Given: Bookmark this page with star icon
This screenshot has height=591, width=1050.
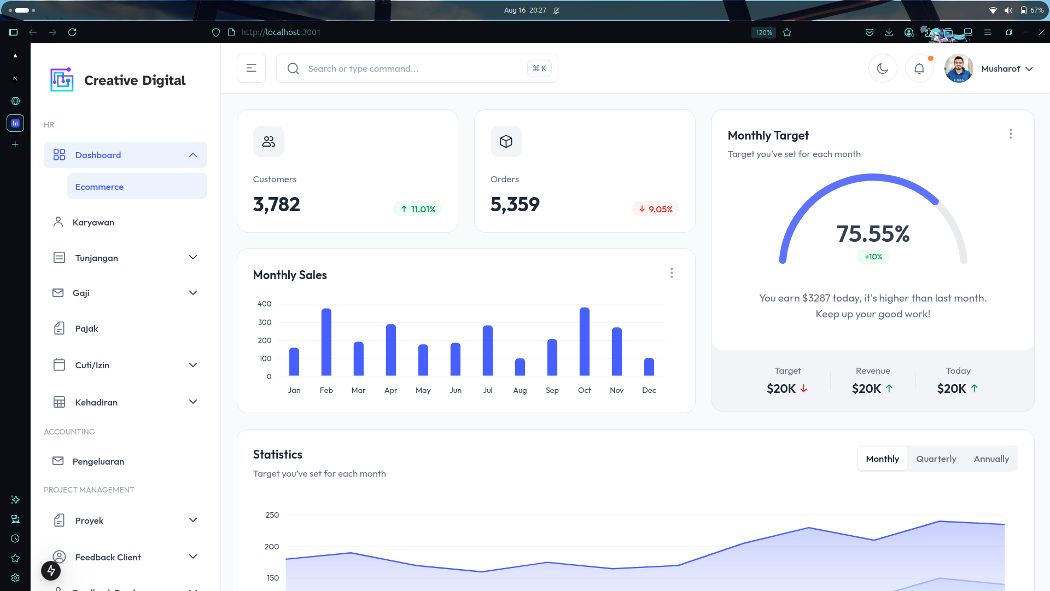Looking at the screenshot, I should coord(787,32).
